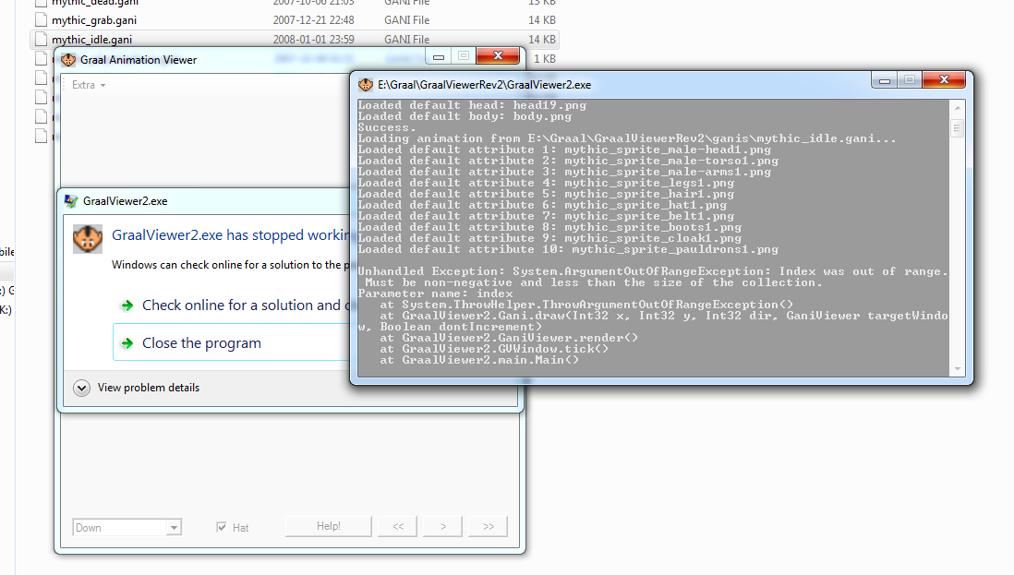Image resolution: width=1014 pixels, height=575 pixels.
Task: Step back with the << button
Action: pos(398,527)
